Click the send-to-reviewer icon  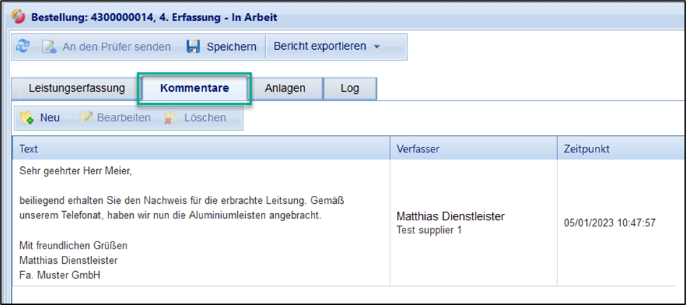click(x=48, y=46)
